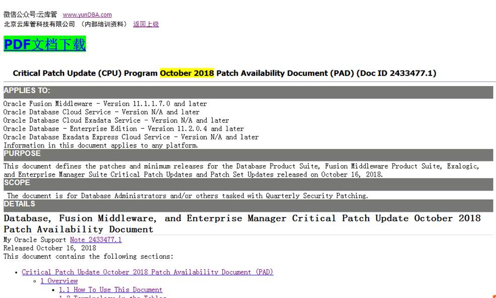Click 北京云库管科技有限公司 text
The width and height of the screenshot is (496, 298).
39,24
